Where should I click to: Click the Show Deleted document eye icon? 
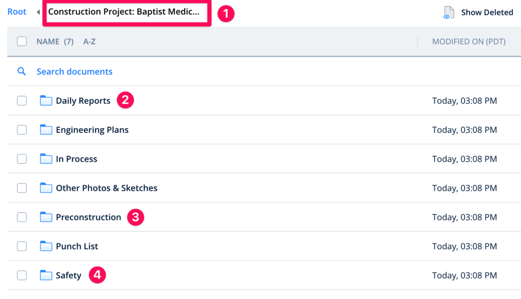(x=448, y=13)
